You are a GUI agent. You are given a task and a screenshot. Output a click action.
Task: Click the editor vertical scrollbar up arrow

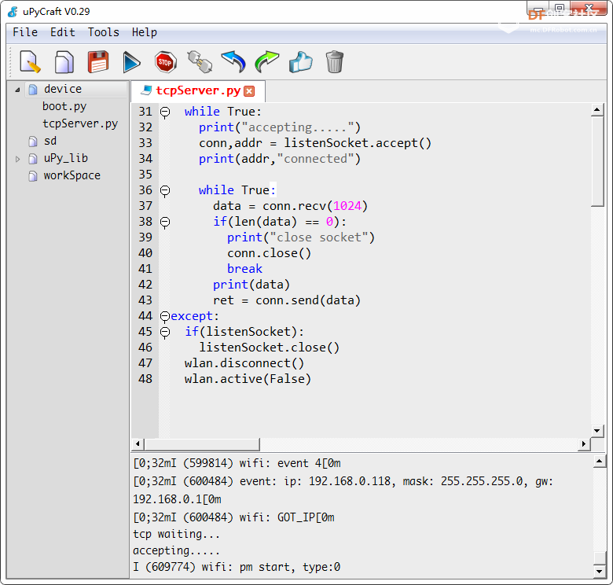tap(596, 110)
